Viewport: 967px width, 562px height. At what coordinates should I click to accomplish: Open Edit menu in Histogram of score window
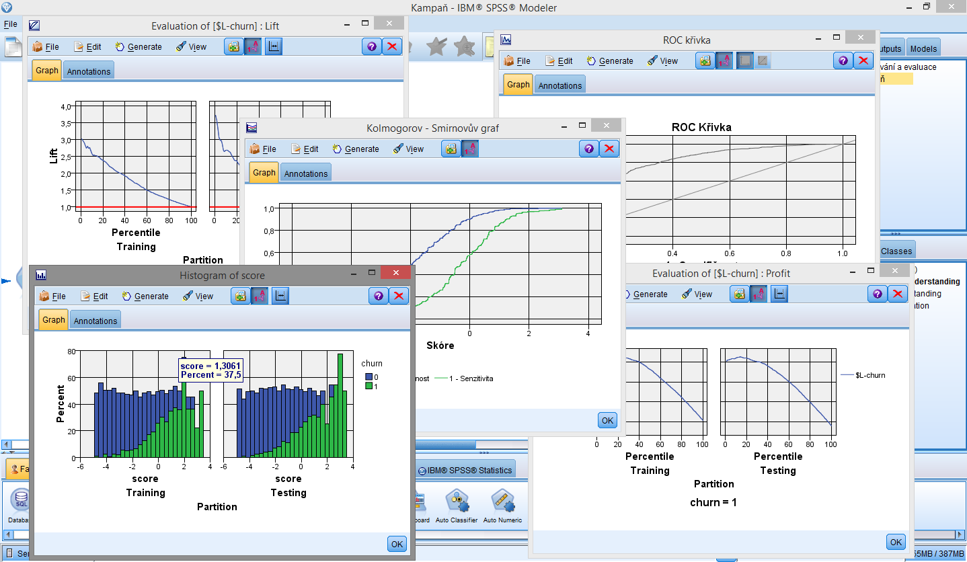(x=94, y=296)
